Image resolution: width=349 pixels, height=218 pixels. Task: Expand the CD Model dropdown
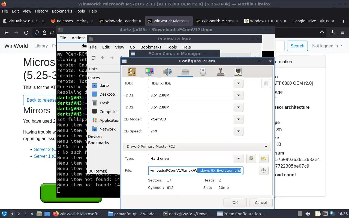[x=239, y=119]
